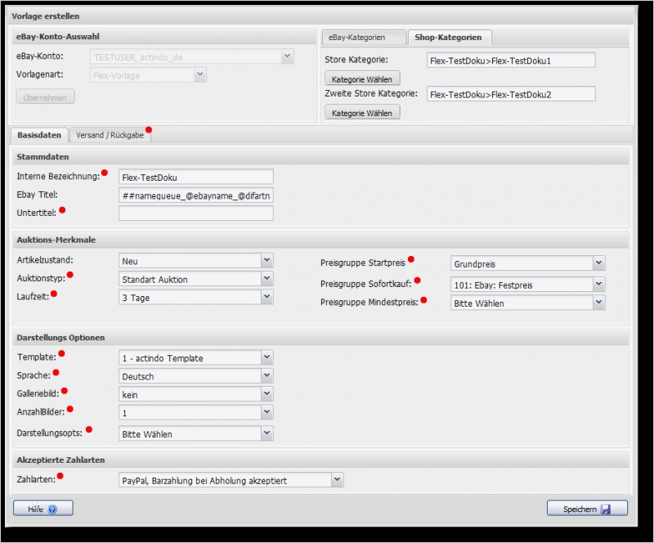Open the Template dropdown with actindo Template
This screenshot has height=543, width=654.
point(267,357)
